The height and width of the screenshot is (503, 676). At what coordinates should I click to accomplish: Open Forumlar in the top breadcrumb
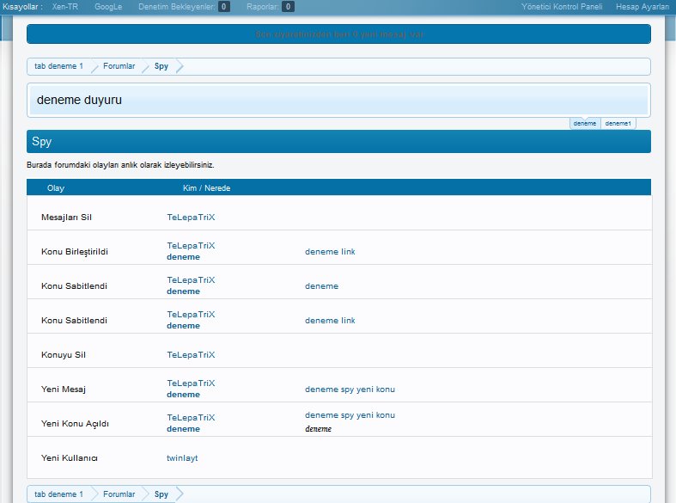click(119, 66)
